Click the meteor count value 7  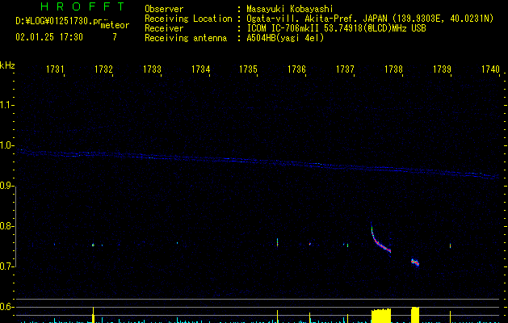click(x=115, y=37)
